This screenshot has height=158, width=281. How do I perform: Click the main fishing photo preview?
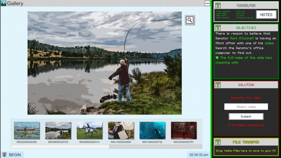coord(105,63)
